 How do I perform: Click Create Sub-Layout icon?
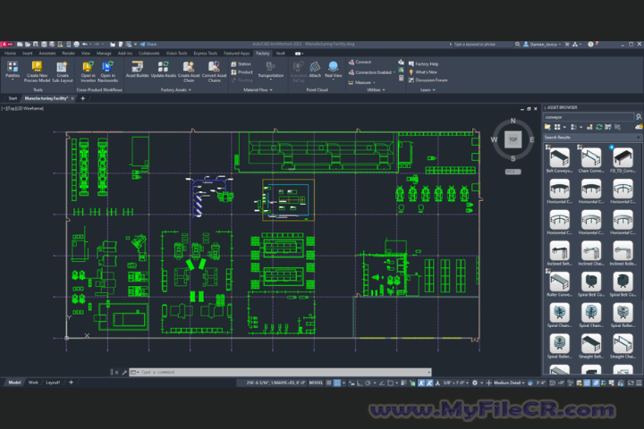[x=62, y=71]
